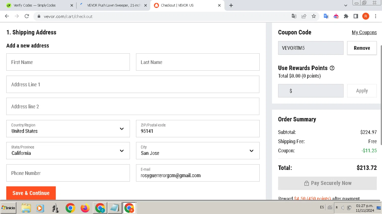Go back to the previous page
Screen dimensions: 382x214
click(7, 16)
